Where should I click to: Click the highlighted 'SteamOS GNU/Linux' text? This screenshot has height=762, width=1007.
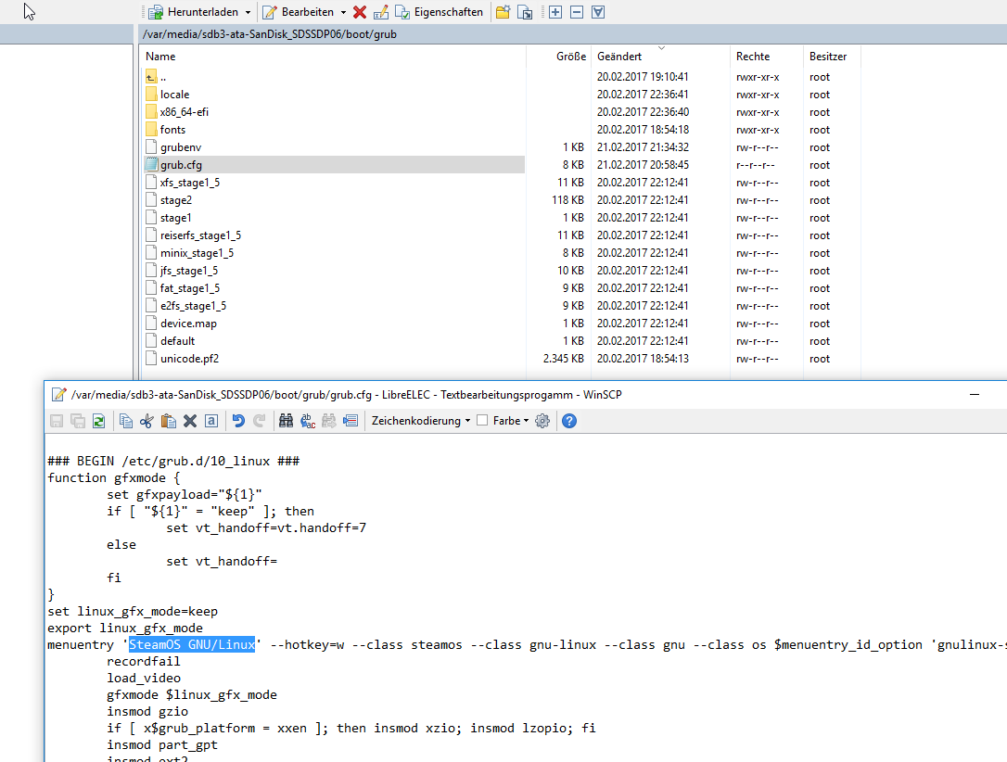point(192,644)
